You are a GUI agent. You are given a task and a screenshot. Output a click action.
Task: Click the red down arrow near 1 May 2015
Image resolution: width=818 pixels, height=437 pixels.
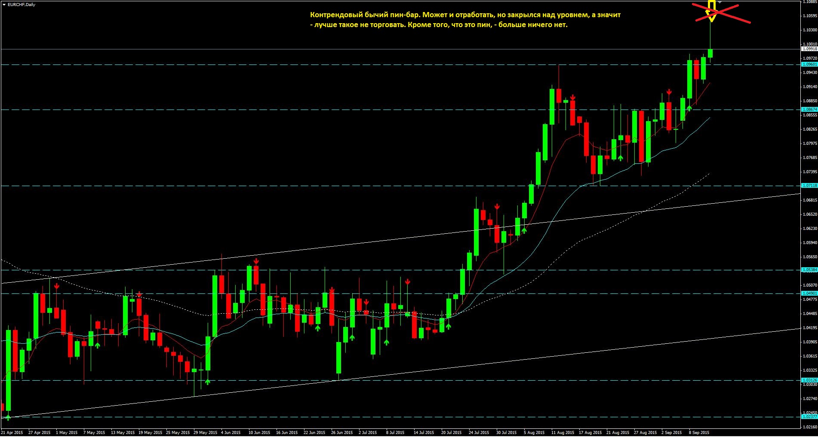coord(56,286)
